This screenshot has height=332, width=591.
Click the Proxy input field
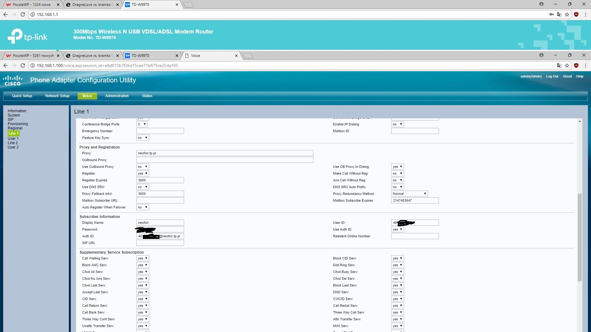click(x=225, y=153)
